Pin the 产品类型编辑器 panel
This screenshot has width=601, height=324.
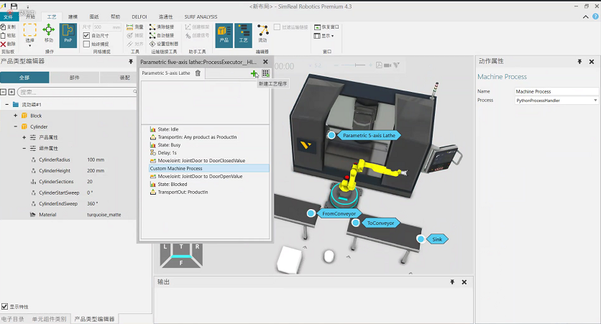[131, 61]
